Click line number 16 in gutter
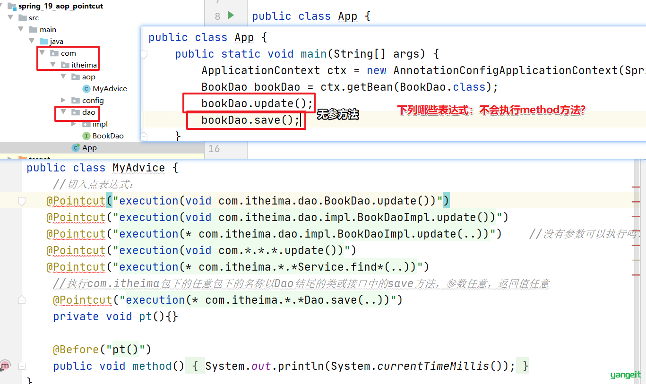Viewport: 646px width, 384px height. [x=214, y=149]
